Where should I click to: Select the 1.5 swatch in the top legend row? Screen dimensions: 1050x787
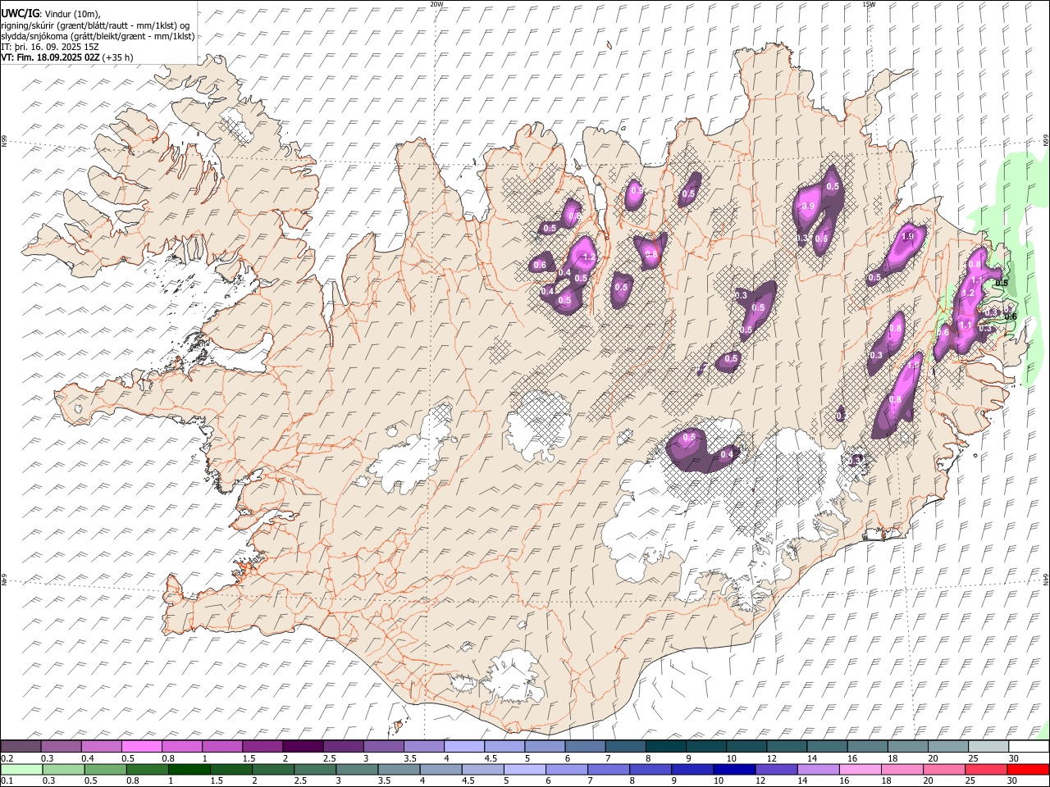coord(262,747)
